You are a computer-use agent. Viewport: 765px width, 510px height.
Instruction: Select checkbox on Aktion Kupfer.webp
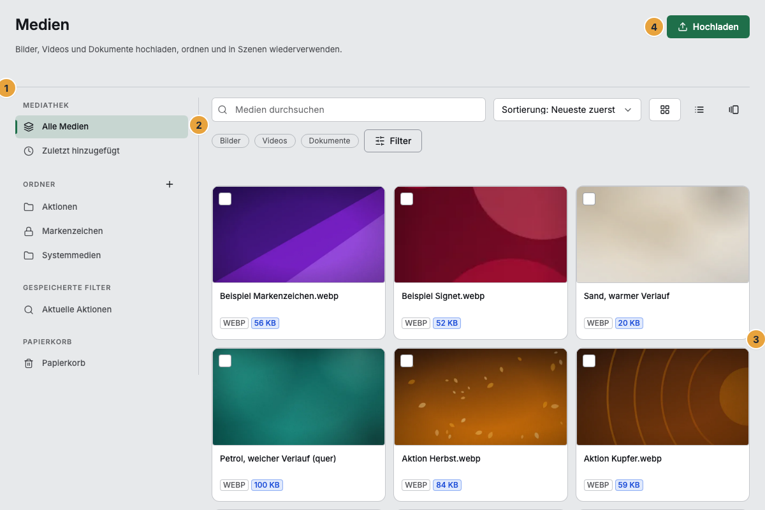pos(589,361)
